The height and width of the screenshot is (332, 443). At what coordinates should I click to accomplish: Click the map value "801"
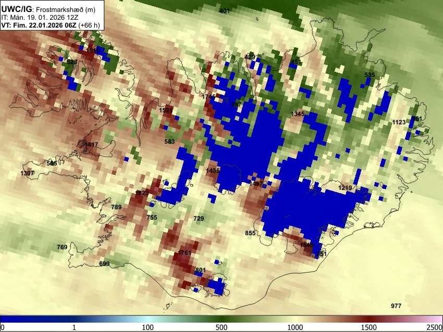[201, 270]
